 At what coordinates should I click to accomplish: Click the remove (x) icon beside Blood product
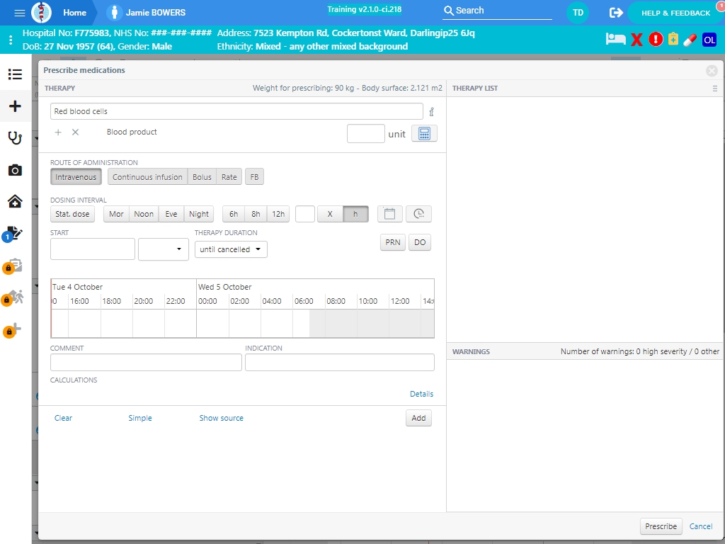tap(75, 132)
